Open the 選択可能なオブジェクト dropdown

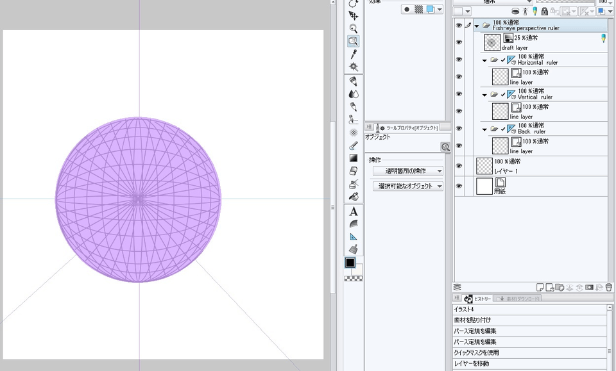(x=408, y=186)
